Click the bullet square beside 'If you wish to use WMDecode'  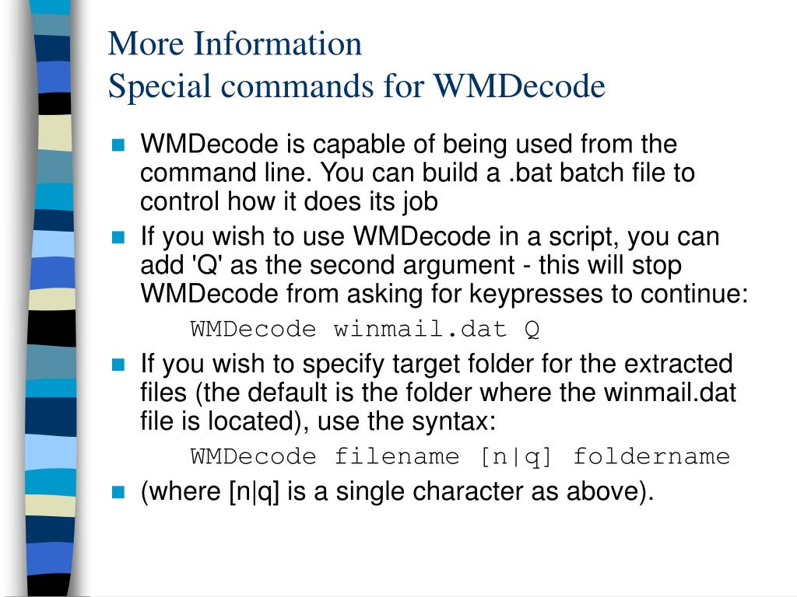click(118, 237)
